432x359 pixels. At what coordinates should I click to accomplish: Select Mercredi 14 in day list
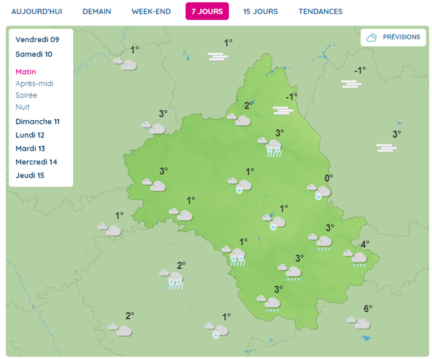point(36,162)
